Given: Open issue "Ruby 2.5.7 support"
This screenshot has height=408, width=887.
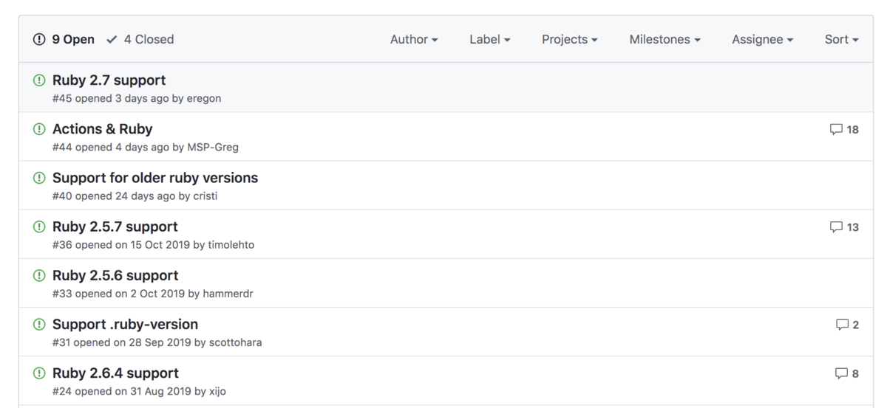Looking at the screenshot, I should pyautogui.click(x=115, y=227).
